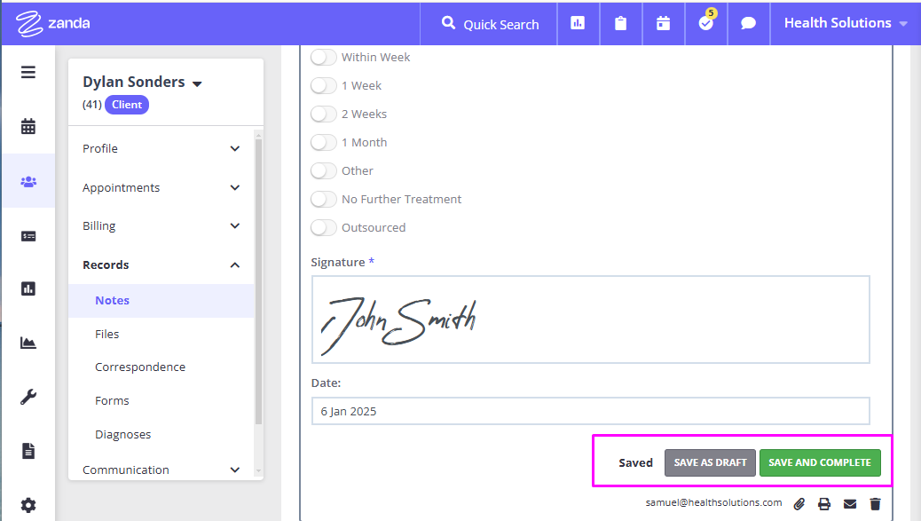This screenshot has height=521, width=921.
Task: Print the note using the printer icon
Action: coord(824,503)
